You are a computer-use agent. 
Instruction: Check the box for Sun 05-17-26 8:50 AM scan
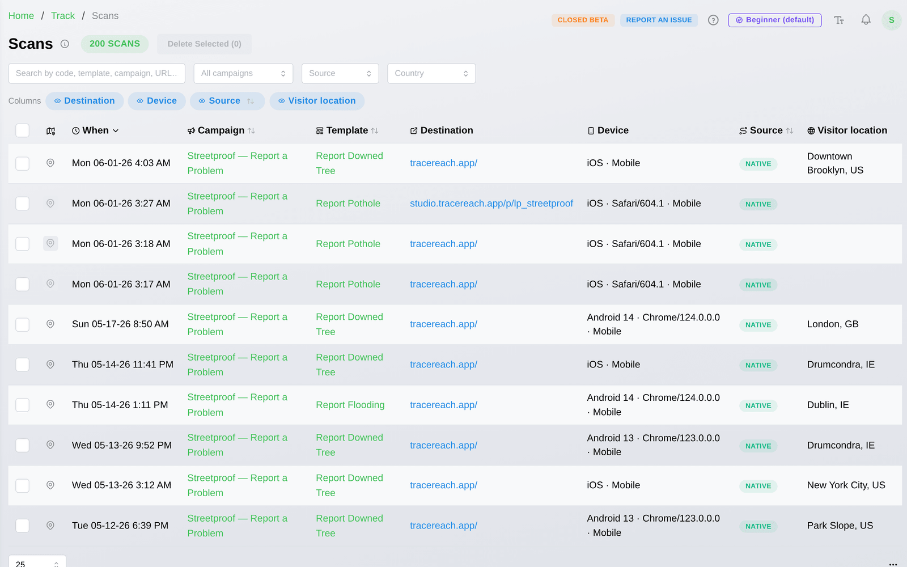pyautogui.click(x=23, y=324)
